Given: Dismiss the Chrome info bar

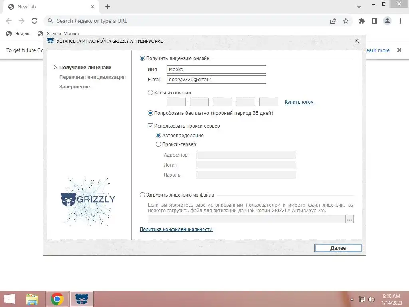Looking at the screenshot, I should pos(399,50).
